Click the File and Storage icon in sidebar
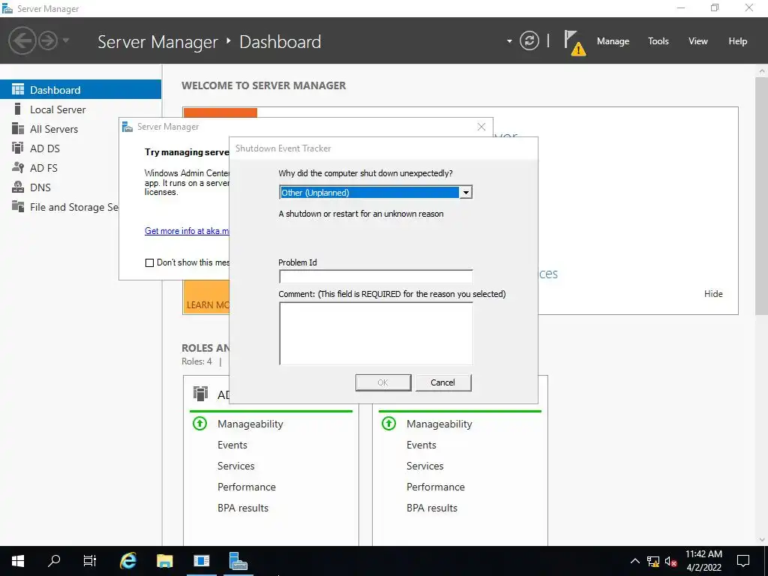The image size is (768, 576). tap(18, 207)
